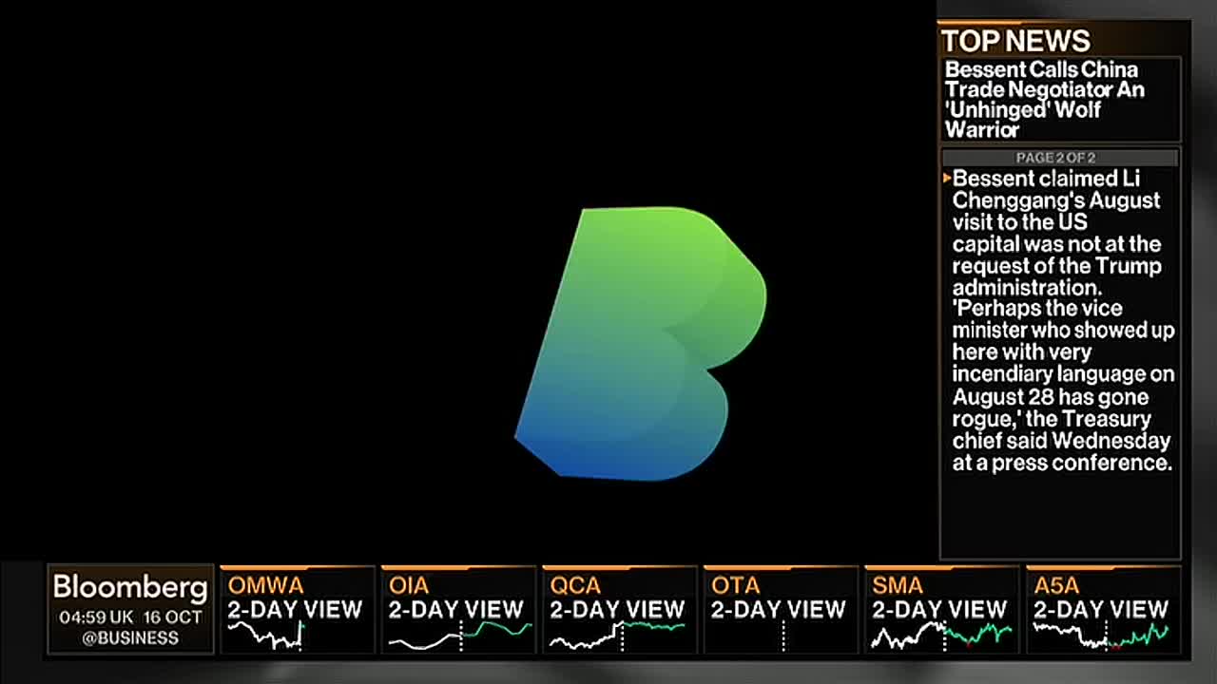Select the OTA ticker label
The width and height of the screenshot is (1217, 684).
click(735, 585)
